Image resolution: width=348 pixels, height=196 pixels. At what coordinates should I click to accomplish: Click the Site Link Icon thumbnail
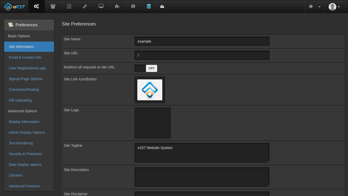tap(150, 90)
